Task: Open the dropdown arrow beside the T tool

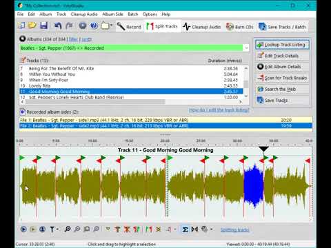Action: click(x=57, y=229)
